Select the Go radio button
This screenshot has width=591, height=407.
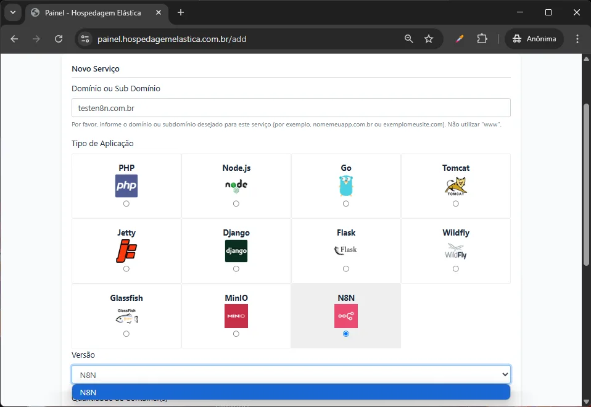[x=346, y=203]
